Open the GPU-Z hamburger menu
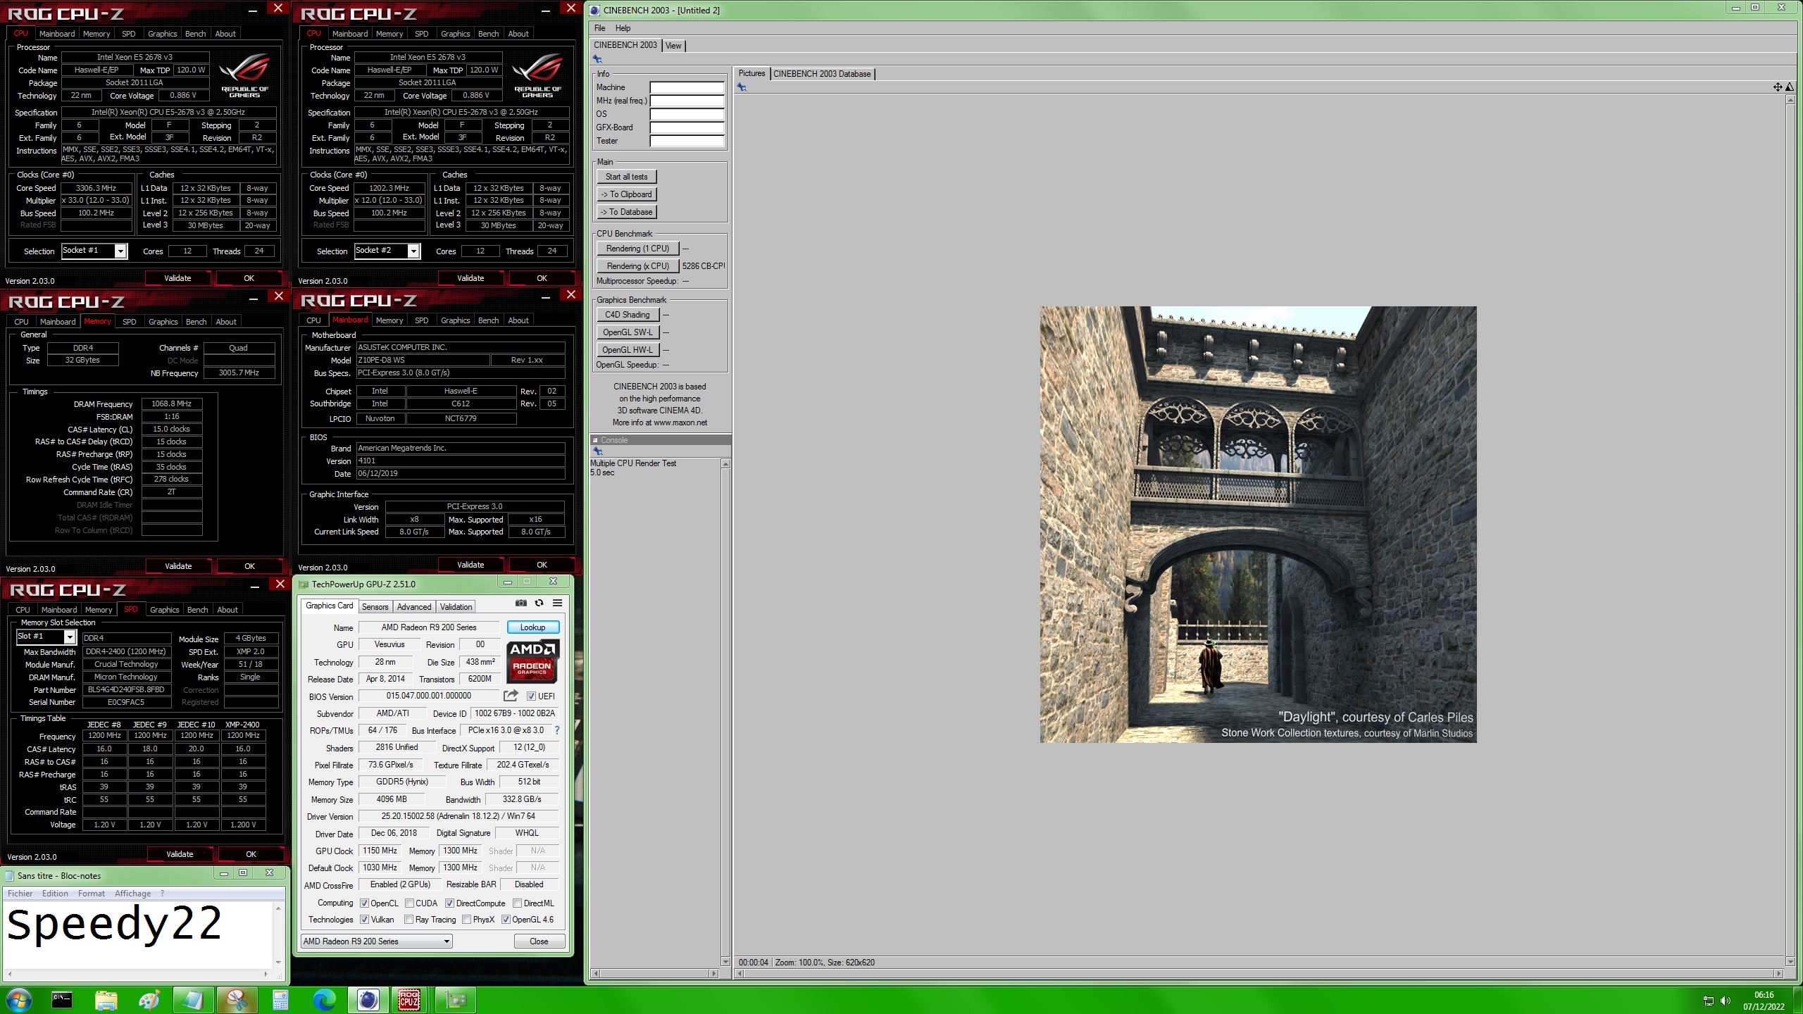The width and height of the screenshot is (1803, 1014). pos(557,603)
